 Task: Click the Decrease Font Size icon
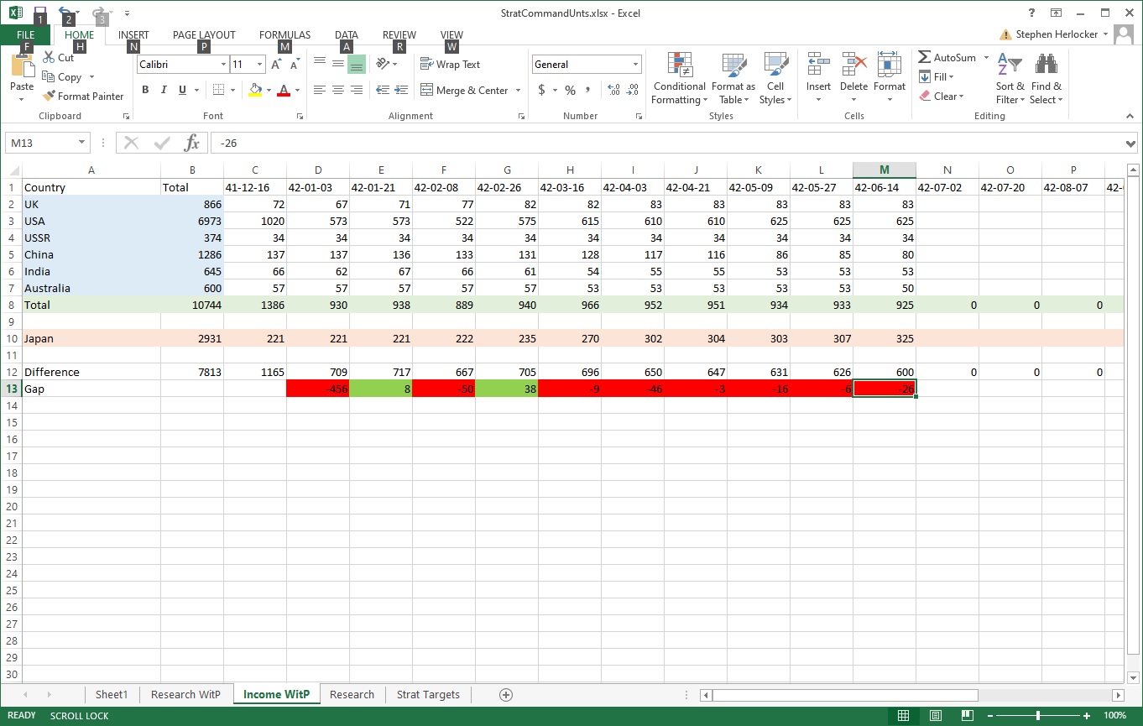click(x=295, y=65)
